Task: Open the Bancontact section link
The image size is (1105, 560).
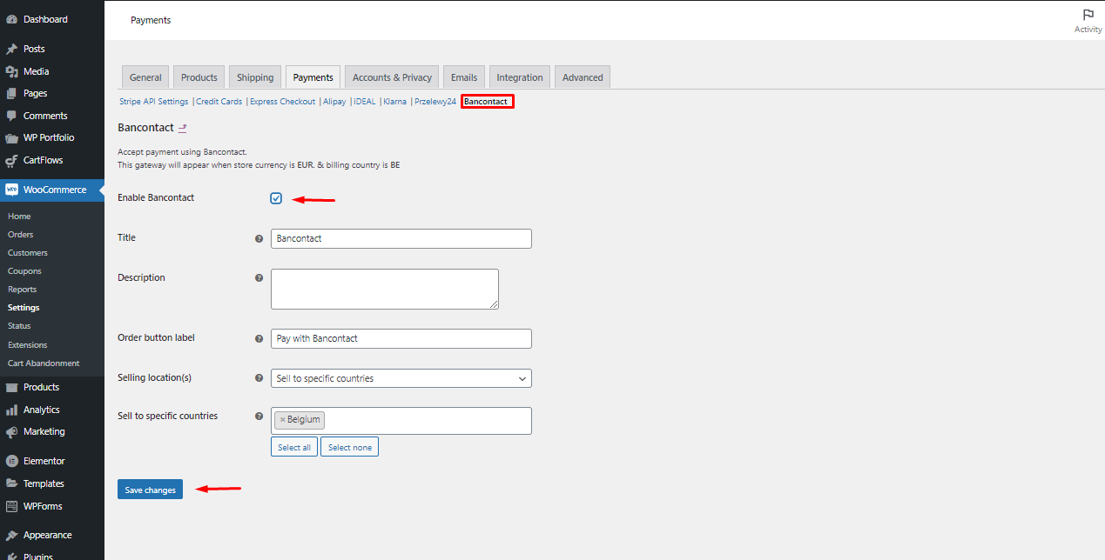Action: (486, 102)
